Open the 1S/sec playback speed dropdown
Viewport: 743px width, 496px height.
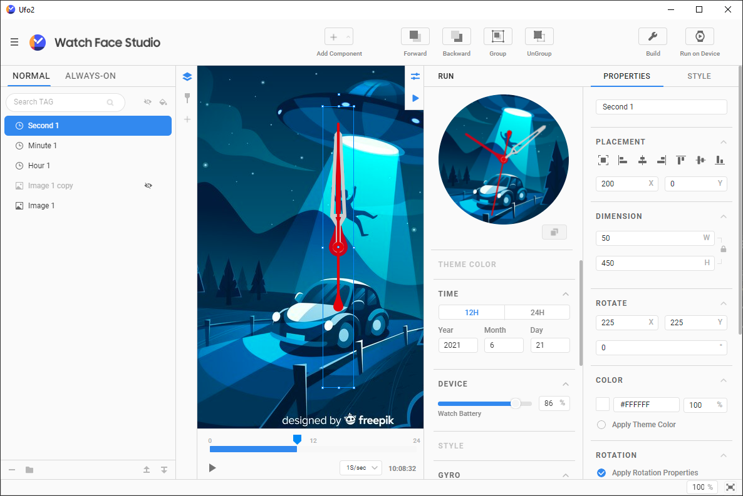click(x=361, y=468)
